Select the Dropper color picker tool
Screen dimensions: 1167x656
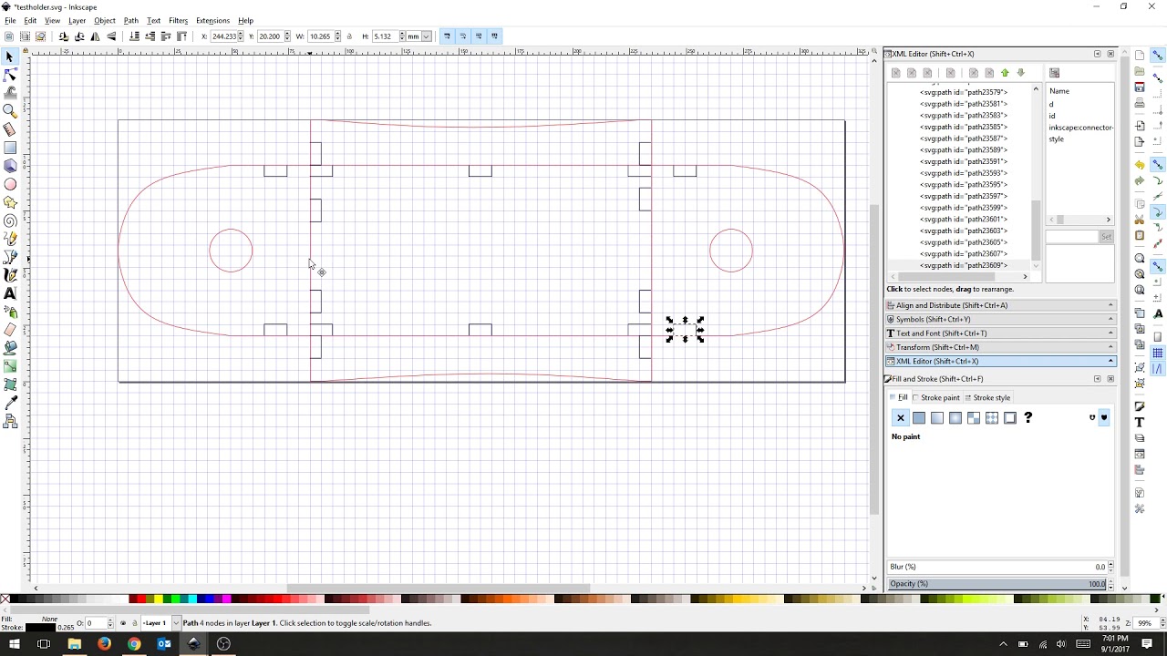pyautogui.click(x=10, y=403)
